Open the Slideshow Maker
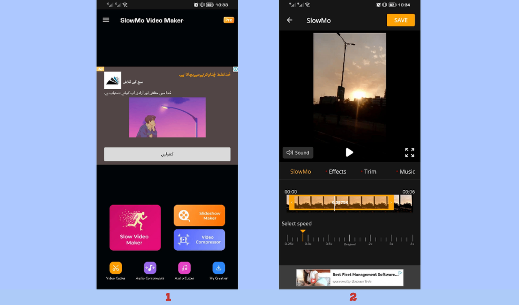This screenshot has height=305, width=519. [x=199, y=215]
